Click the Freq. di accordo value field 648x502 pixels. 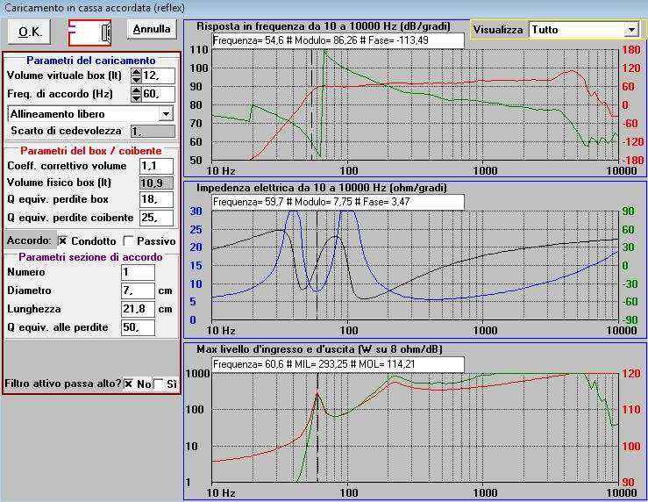click(x=159, y=94)
